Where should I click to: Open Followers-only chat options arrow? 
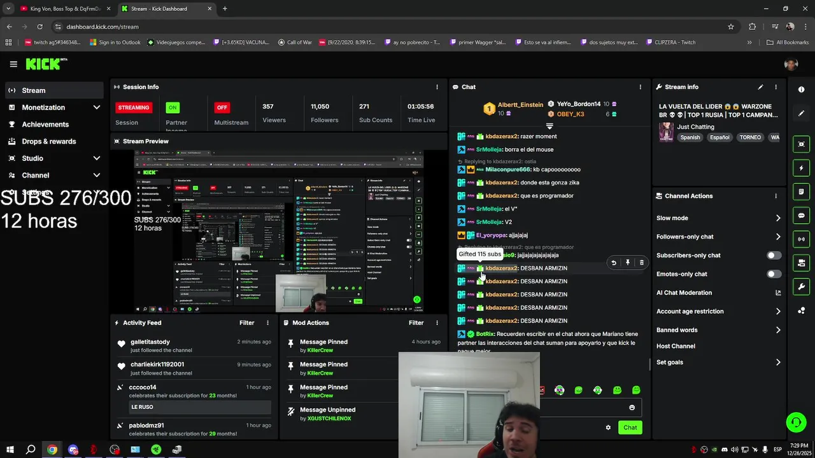pyautogui.click(x=778, y=237)
